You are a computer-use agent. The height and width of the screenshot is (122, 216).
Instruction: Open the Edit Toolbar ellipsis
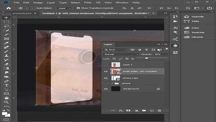click(6, 106)
